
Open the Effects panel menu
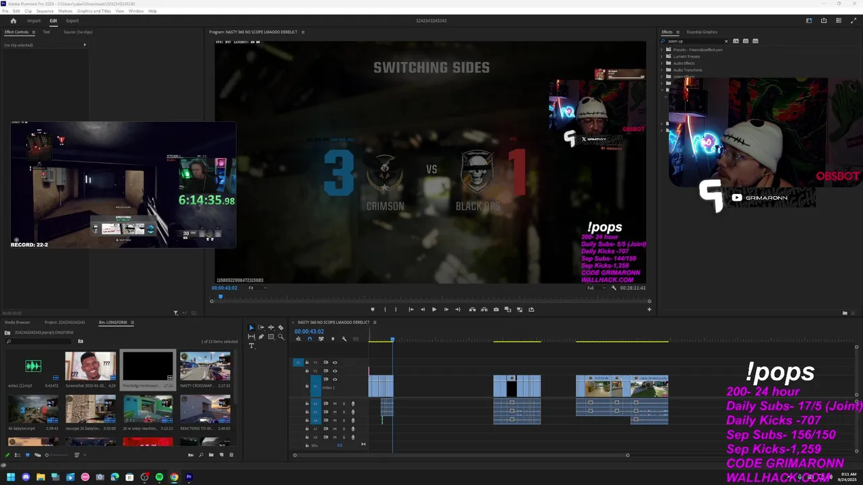click(678, 32)
